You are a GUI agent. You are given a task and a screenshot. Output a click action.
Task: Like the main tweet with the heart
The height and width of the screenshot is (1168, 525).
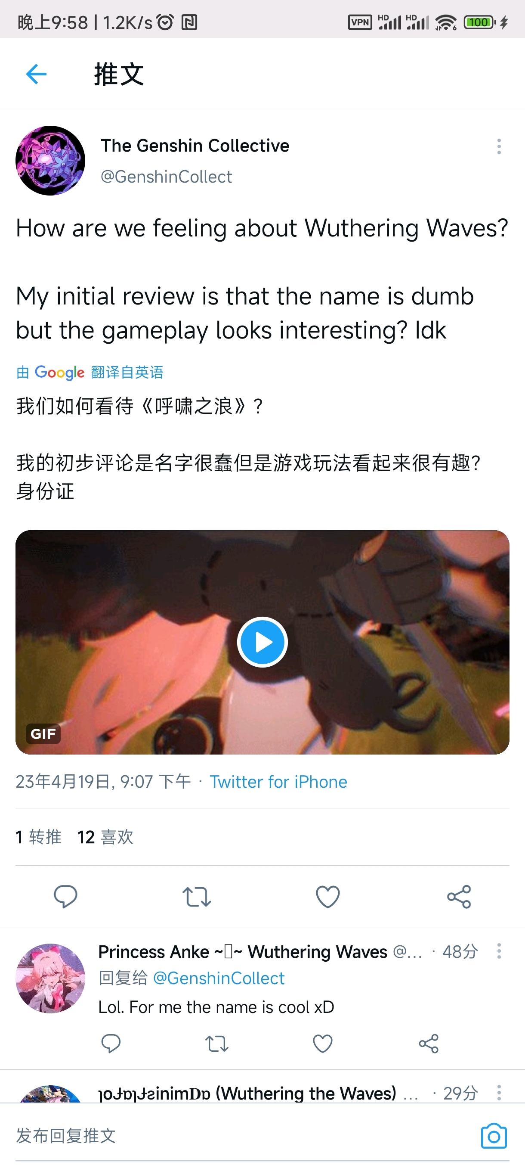[x=327, y=896]
